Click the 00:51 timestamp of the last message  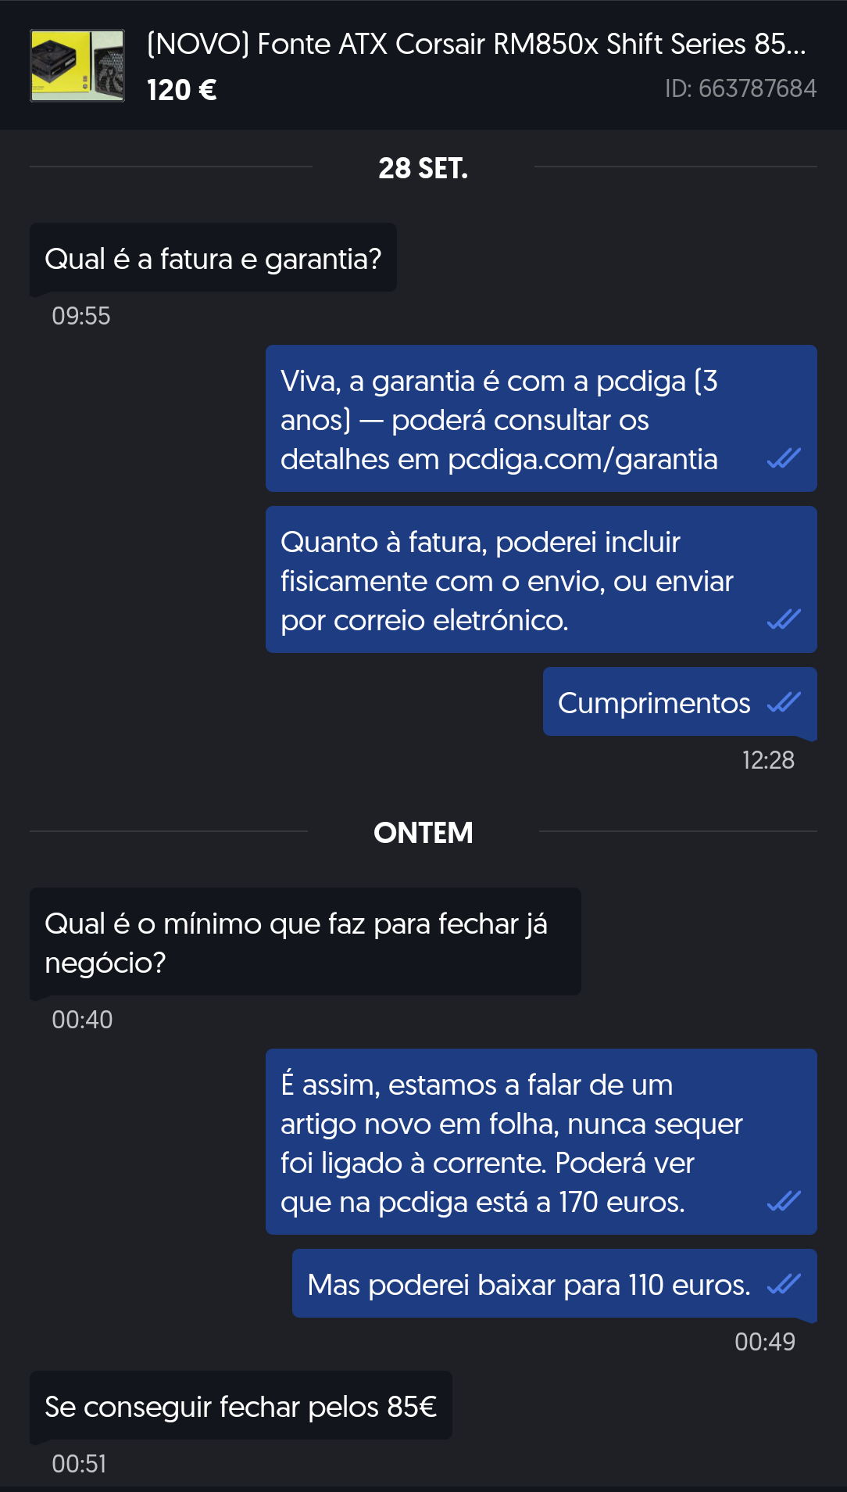pyautogui.click(x=79, y=1464)
